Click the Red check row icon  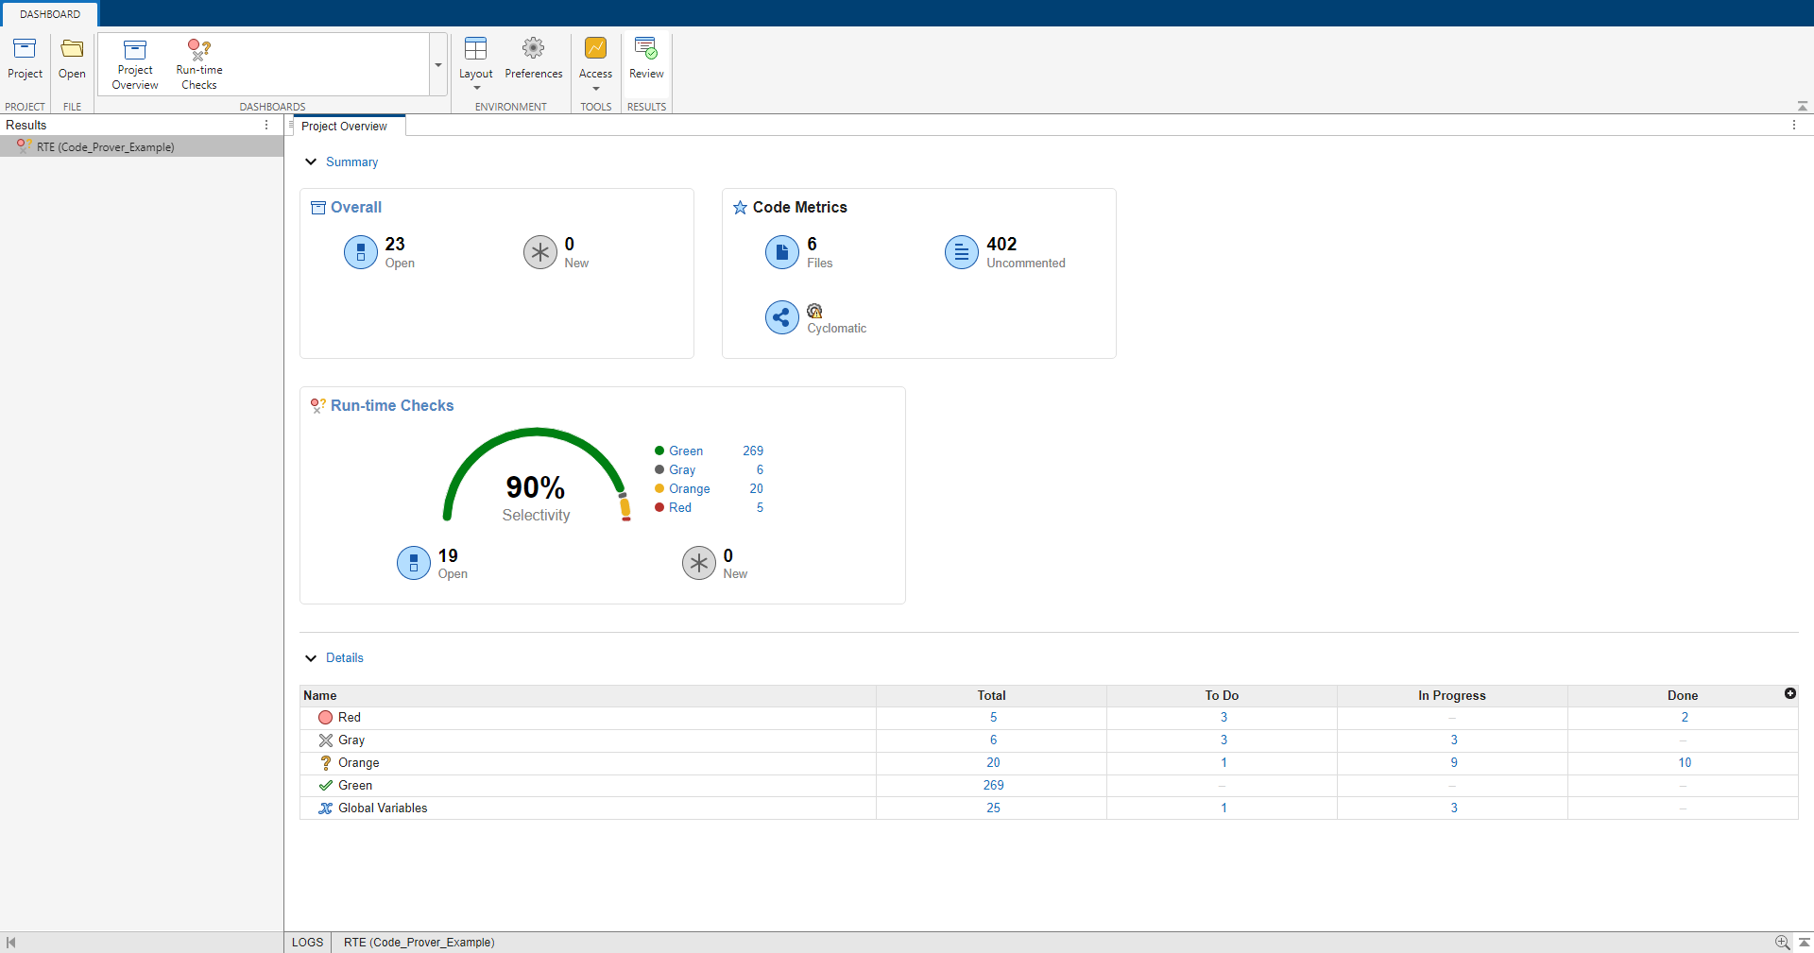326,718
